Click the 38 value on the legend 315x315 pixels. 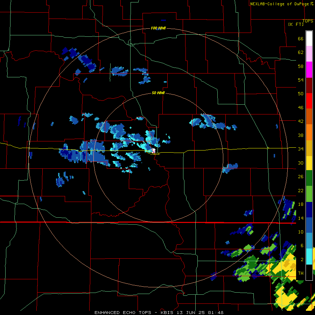[x=301, y=135]
